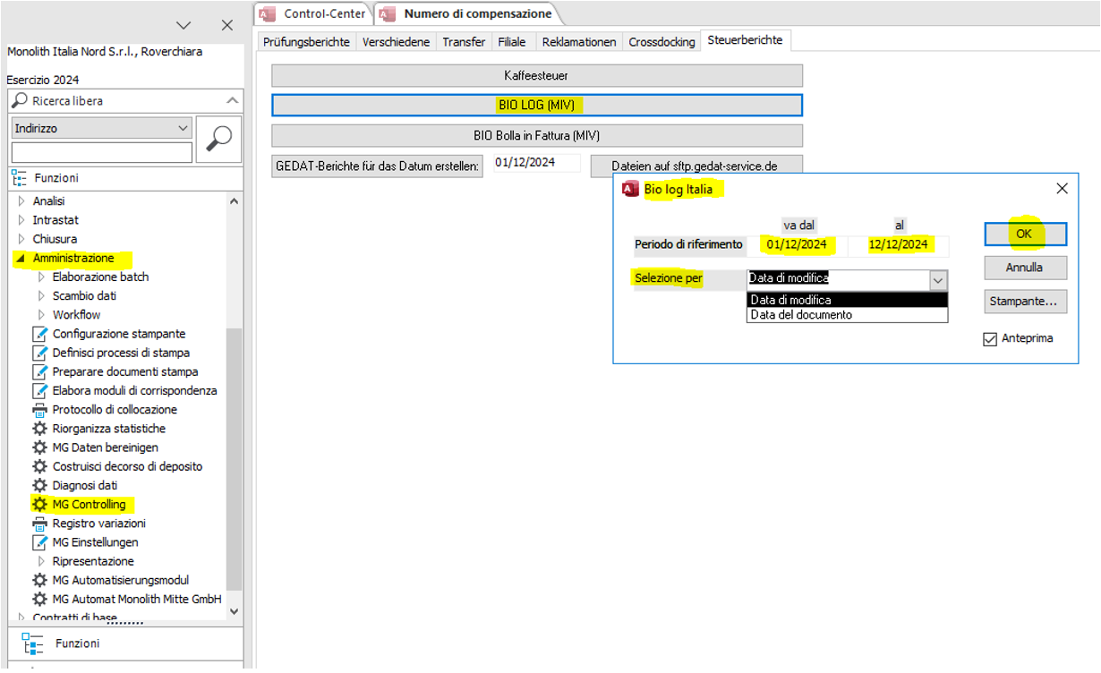Open Protocollo di collocazione printer item
The image size is (1101, 673).
pos(39,410)
